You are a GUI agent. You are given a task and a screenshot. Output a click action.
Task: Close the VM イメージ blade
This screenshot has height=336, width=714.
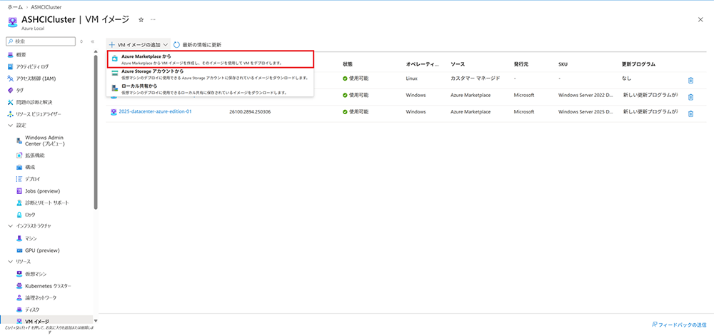point(700,19)
